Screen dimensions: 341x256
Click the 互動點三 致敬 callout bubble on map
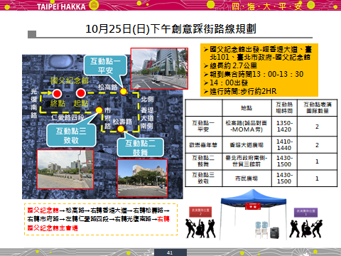[71, 135]
